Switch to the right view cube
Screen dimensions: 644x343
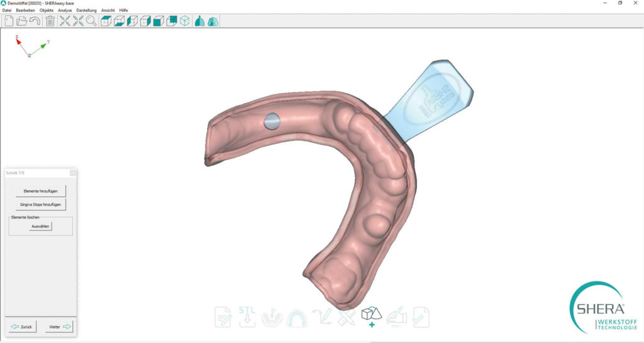tap(145, 21)
